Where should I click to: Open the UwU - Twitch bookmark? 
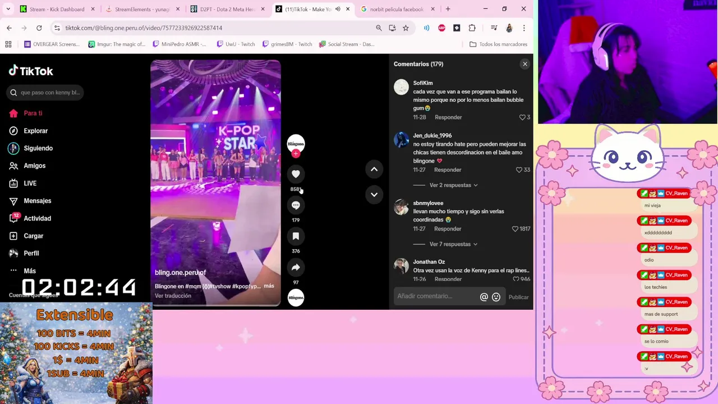point(236,44)
